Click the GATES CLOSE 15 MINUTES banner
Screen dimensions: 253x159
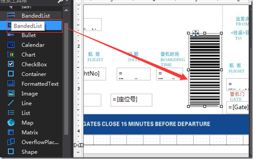(166, 124)
